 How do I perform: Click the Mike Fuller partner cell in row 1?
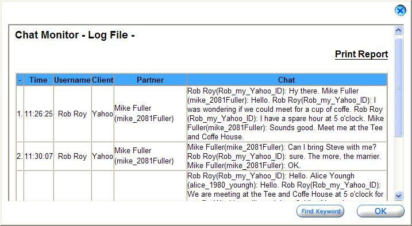pyautogui.click(x=151, y=114)
